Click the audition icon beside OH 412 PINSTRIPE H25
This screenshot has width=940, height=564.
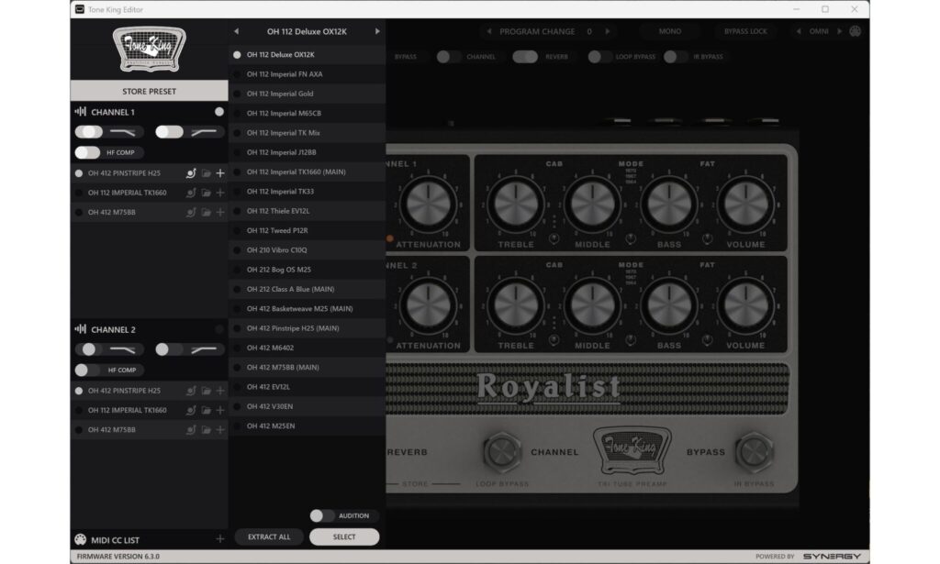click(190, 173)
